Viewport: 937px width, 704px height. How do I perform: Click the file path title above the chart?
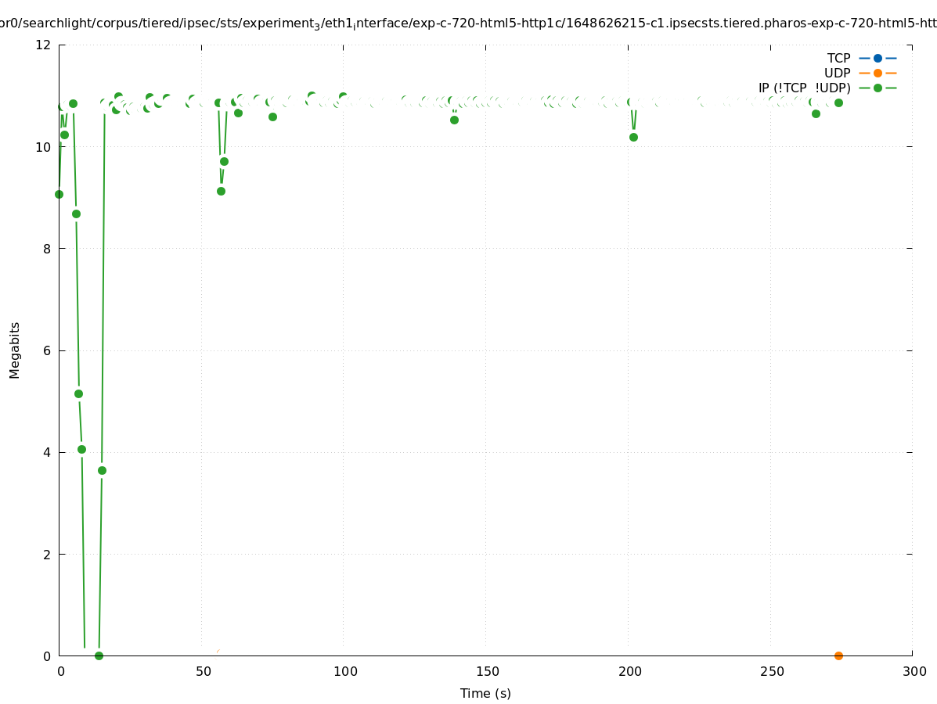[x=468, y=23]
